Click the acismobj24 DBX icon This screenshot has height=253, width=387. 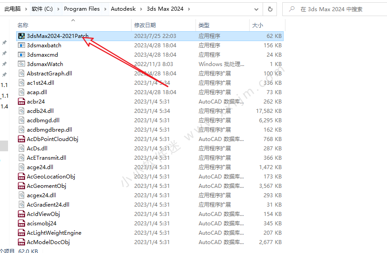(x=21, y=223)
